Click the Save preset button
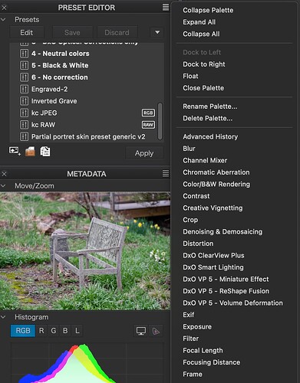The image size is (300, 383). [72, 32]
